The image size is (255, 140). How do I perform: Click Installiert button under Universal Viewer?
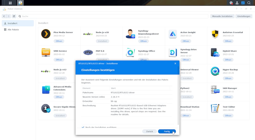click(x=187, y=78)
